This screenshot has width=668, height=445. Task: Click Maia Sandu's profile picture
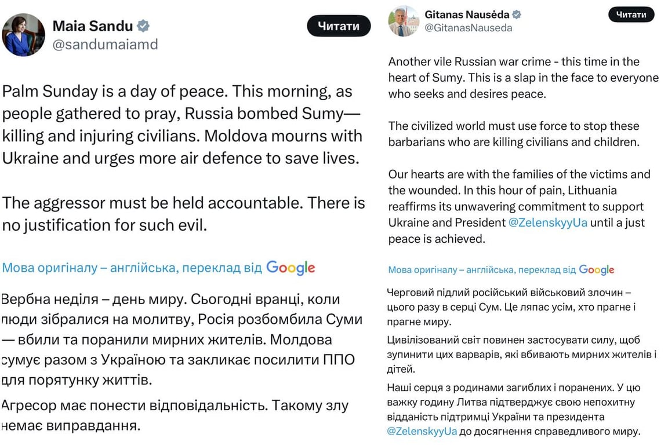[x=23, y=35]
